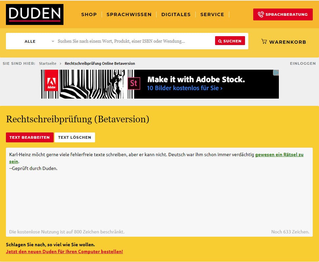Click the "Rechtschreibprüfung (Betaversion)" heading
319x262 pixels.
(x=78, y=119)
